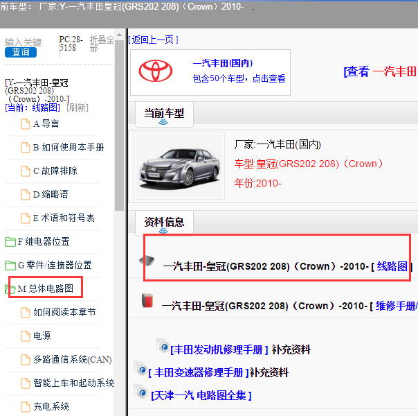Expand G 零件/连接器位置 folder

coord(55,265)
